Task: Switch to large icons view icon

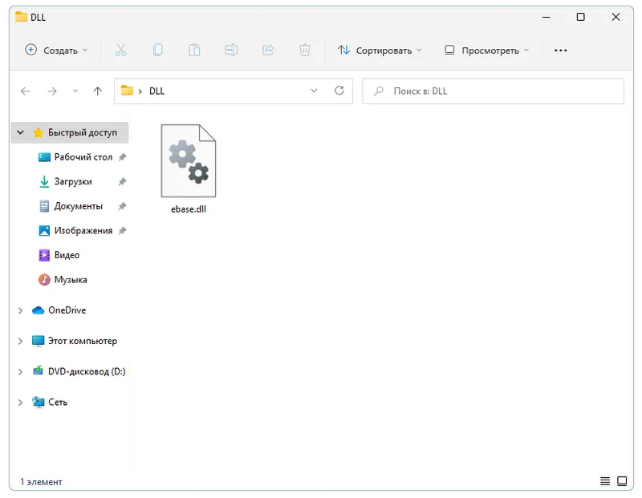Action: (622, 481)
